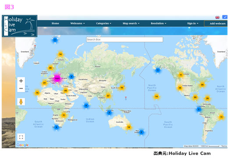Click the UK flag language icon
Screen dimensions: 229x160
pos(217,18)
